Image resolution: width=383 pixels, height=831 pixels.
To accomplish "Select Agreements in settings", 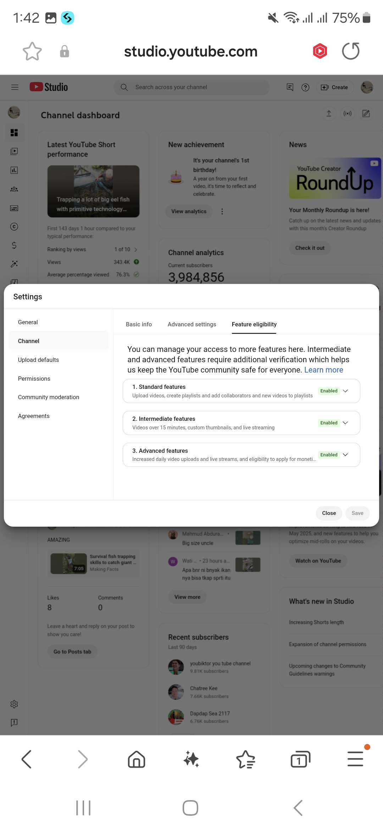I will [59, 416].
